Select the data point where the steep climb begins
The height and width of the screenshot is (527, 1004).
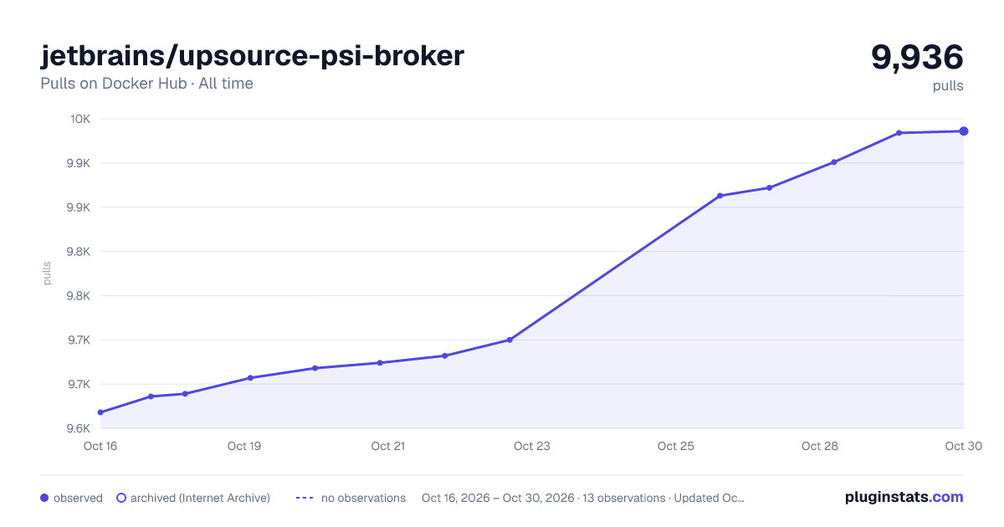[510, 340]
